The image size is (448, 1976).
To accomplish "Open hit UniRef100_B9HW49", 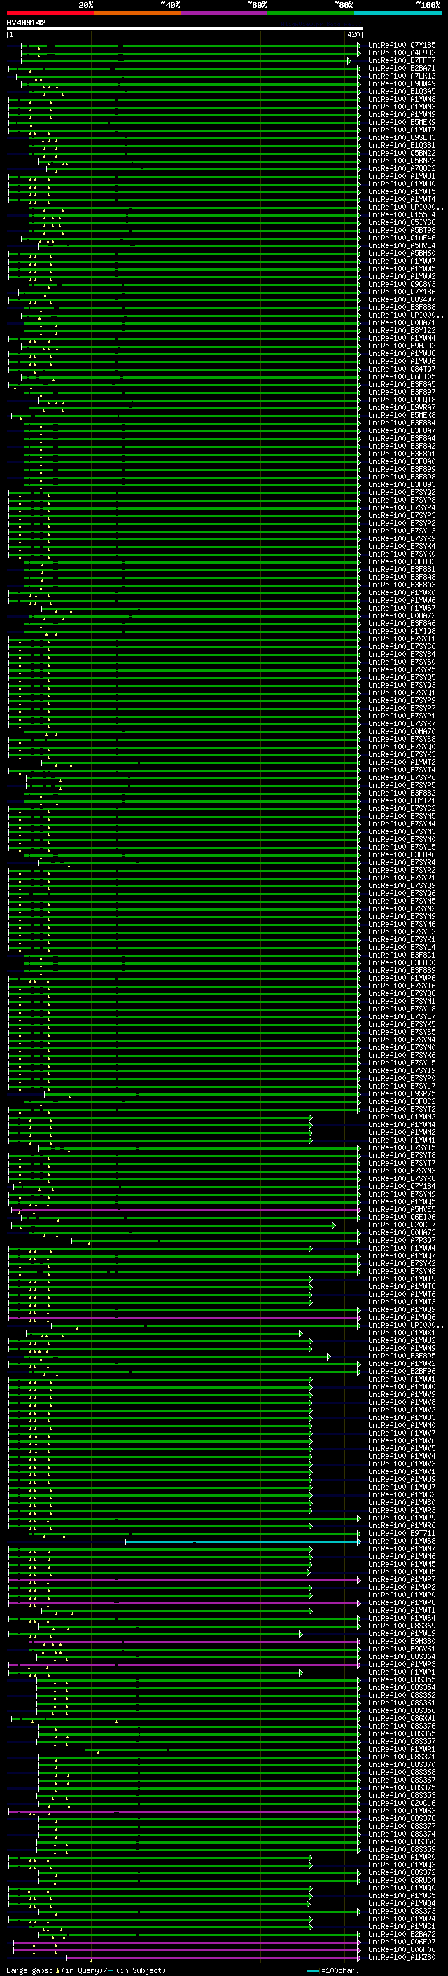I will (402, 83).
